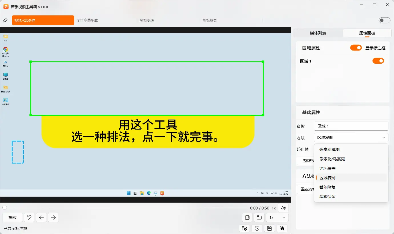
Task: Click the add-to-folder icon
Action: pyautogui.click(x=244, y=228)
